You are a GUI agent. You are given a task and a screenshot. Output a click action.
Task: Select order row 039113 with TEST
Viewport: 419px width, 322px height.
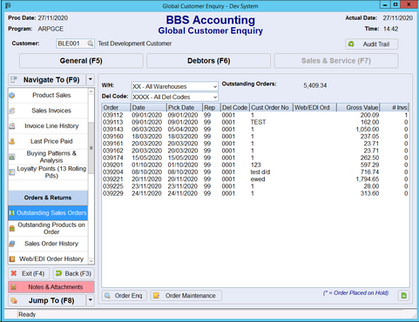255,122
